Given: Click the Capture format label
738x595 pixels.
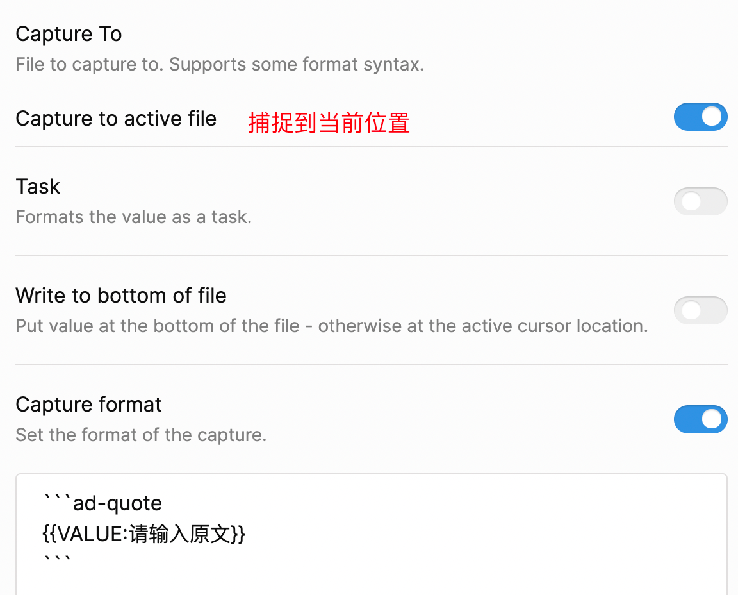Looking at the screenshot, I should pos(88,405).
